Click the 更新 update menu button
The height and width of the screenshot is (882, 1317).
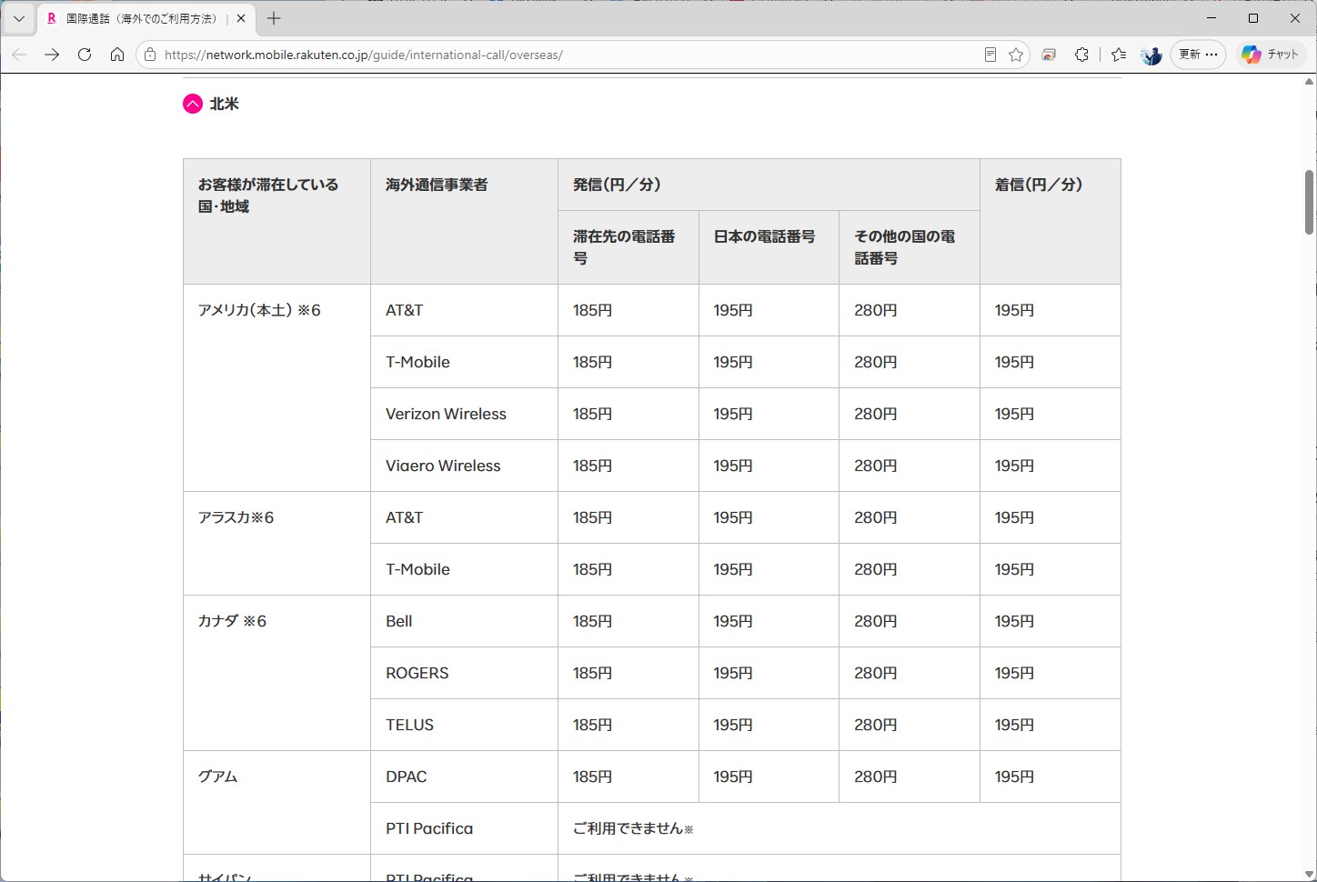click(x=1198, y=55)
